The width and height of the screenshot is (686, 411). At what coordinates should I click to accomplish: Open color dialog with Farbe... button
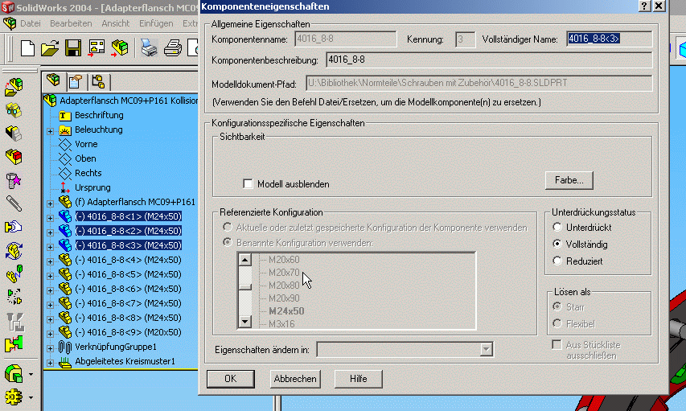point(569,180)
